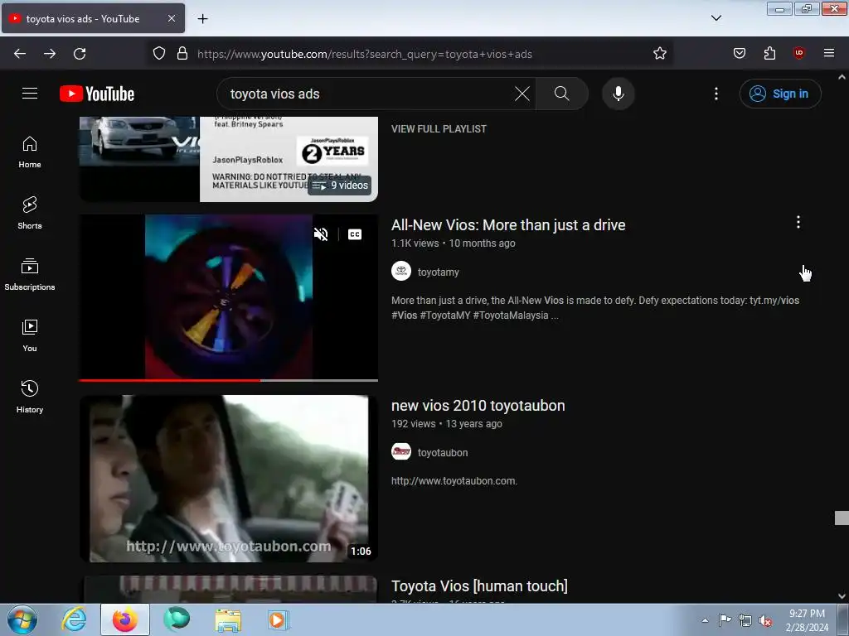This screenshot has height=636, width=849.
Task: Open Firefox application menu
Action: (828, 53)
